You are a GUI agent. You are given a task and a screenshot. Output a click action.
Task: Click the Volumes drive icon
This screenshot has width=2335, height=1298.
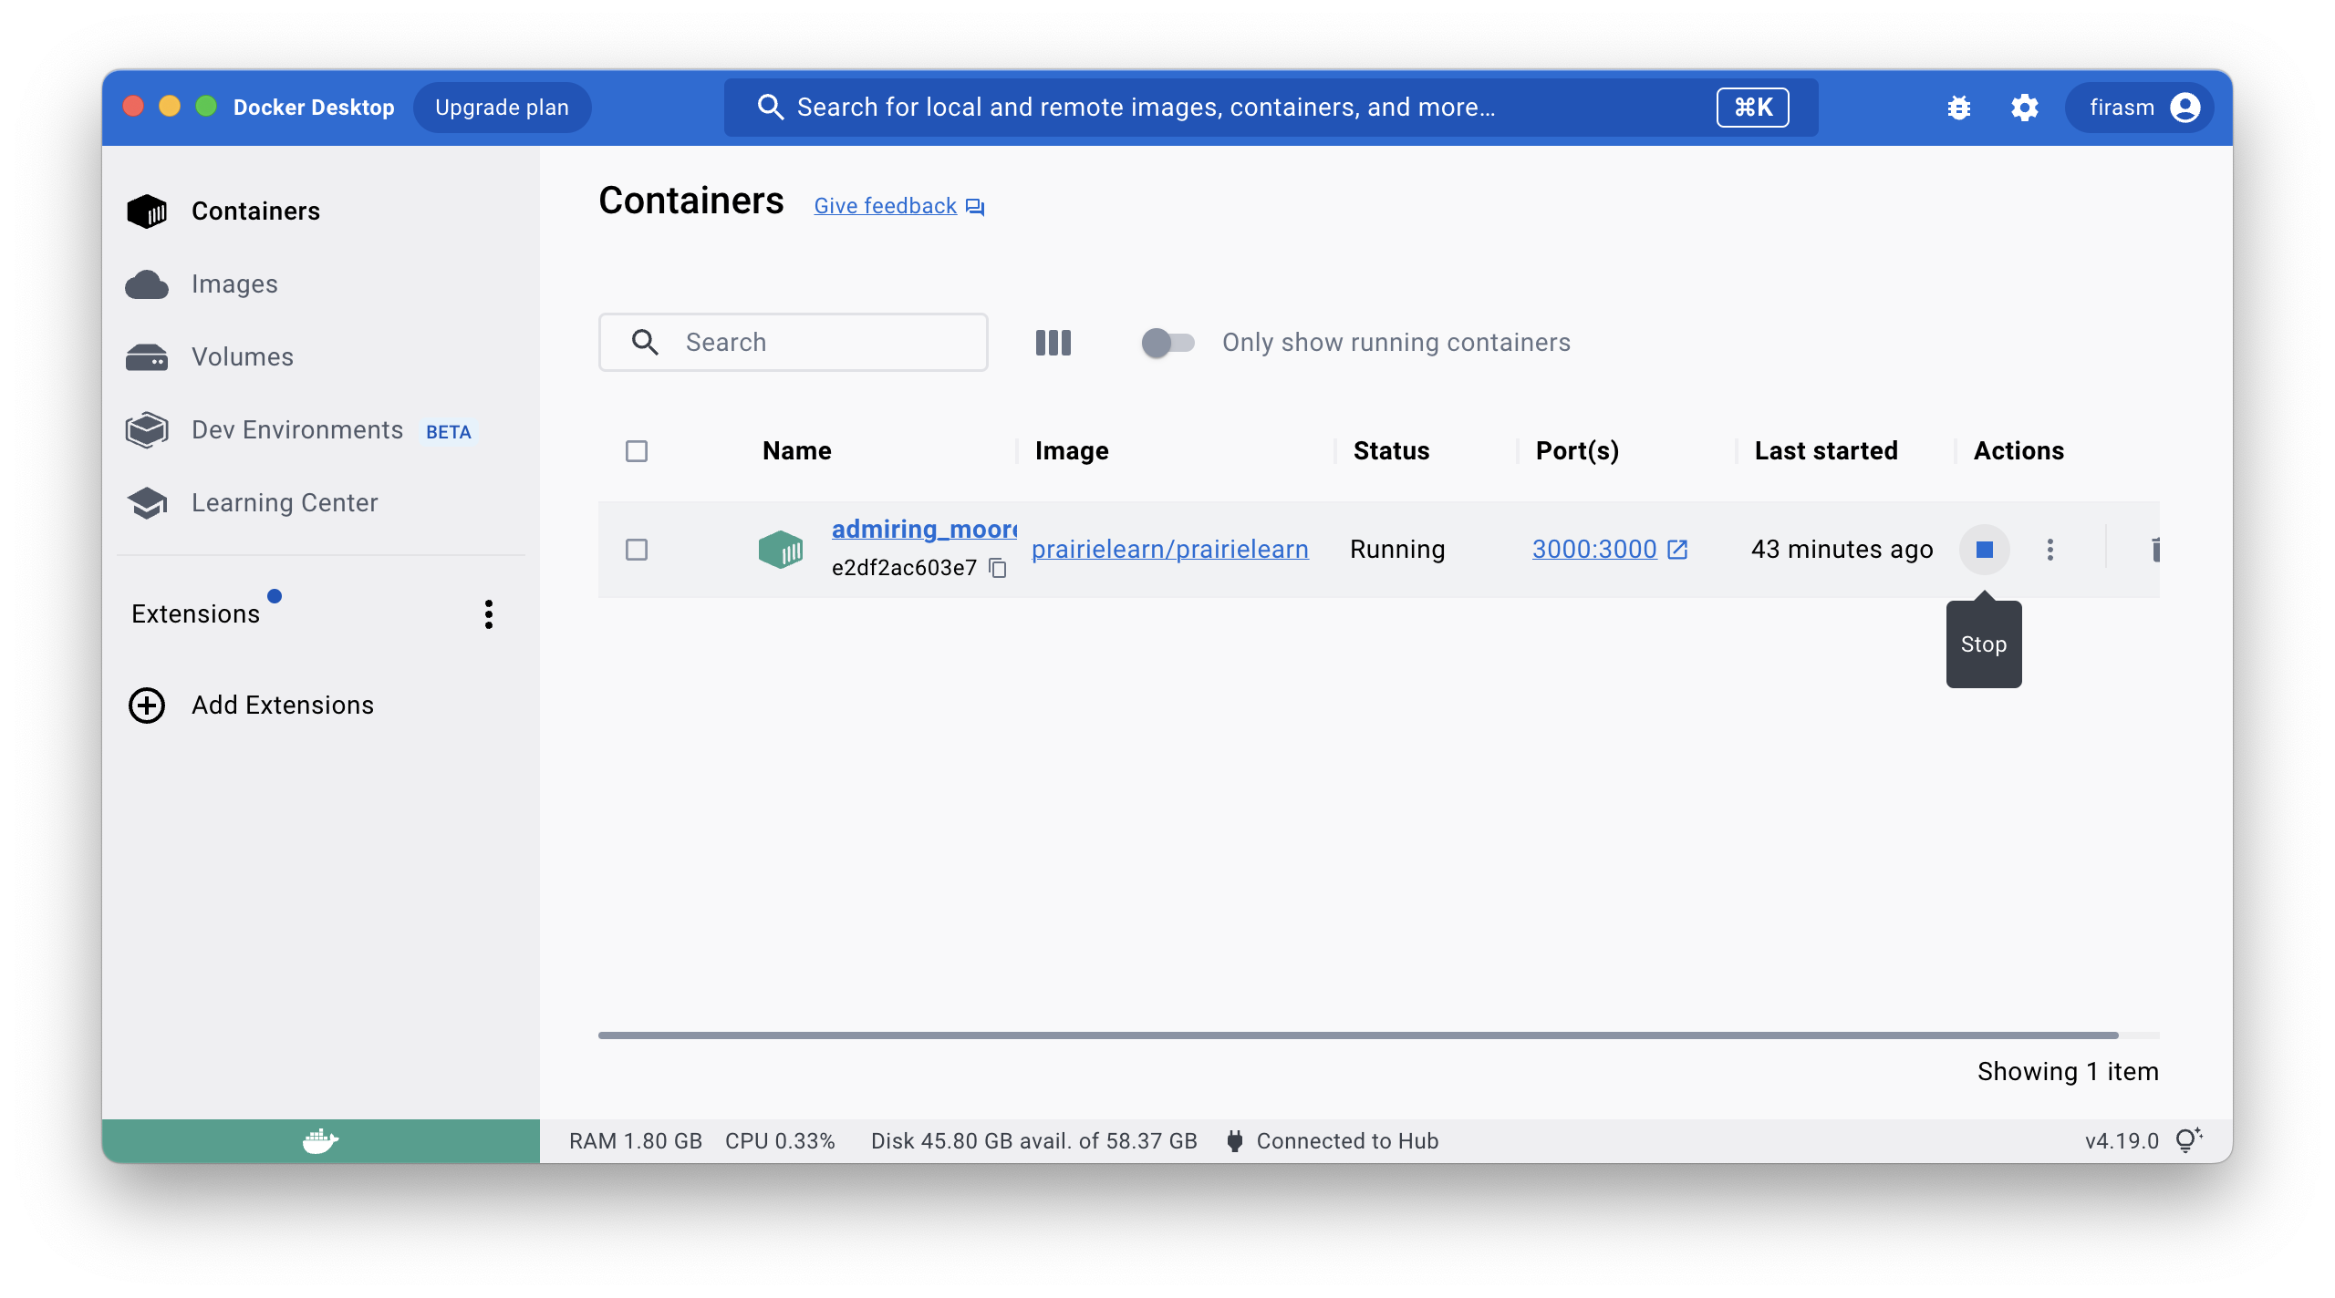click(x=147, y=357)
